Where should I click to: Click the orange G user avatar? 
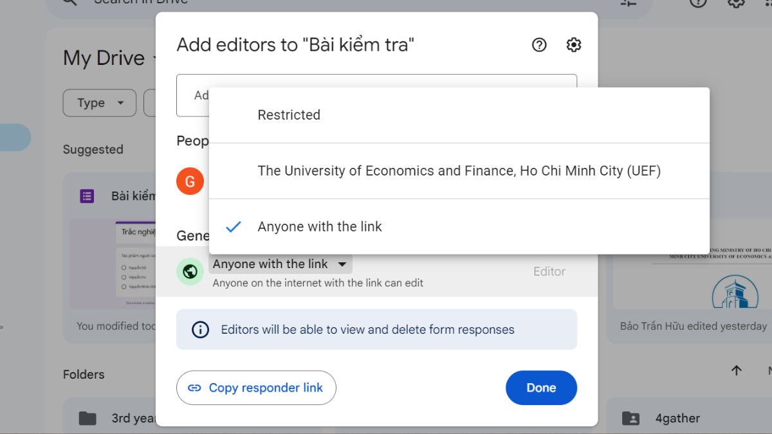click(190, 182)
